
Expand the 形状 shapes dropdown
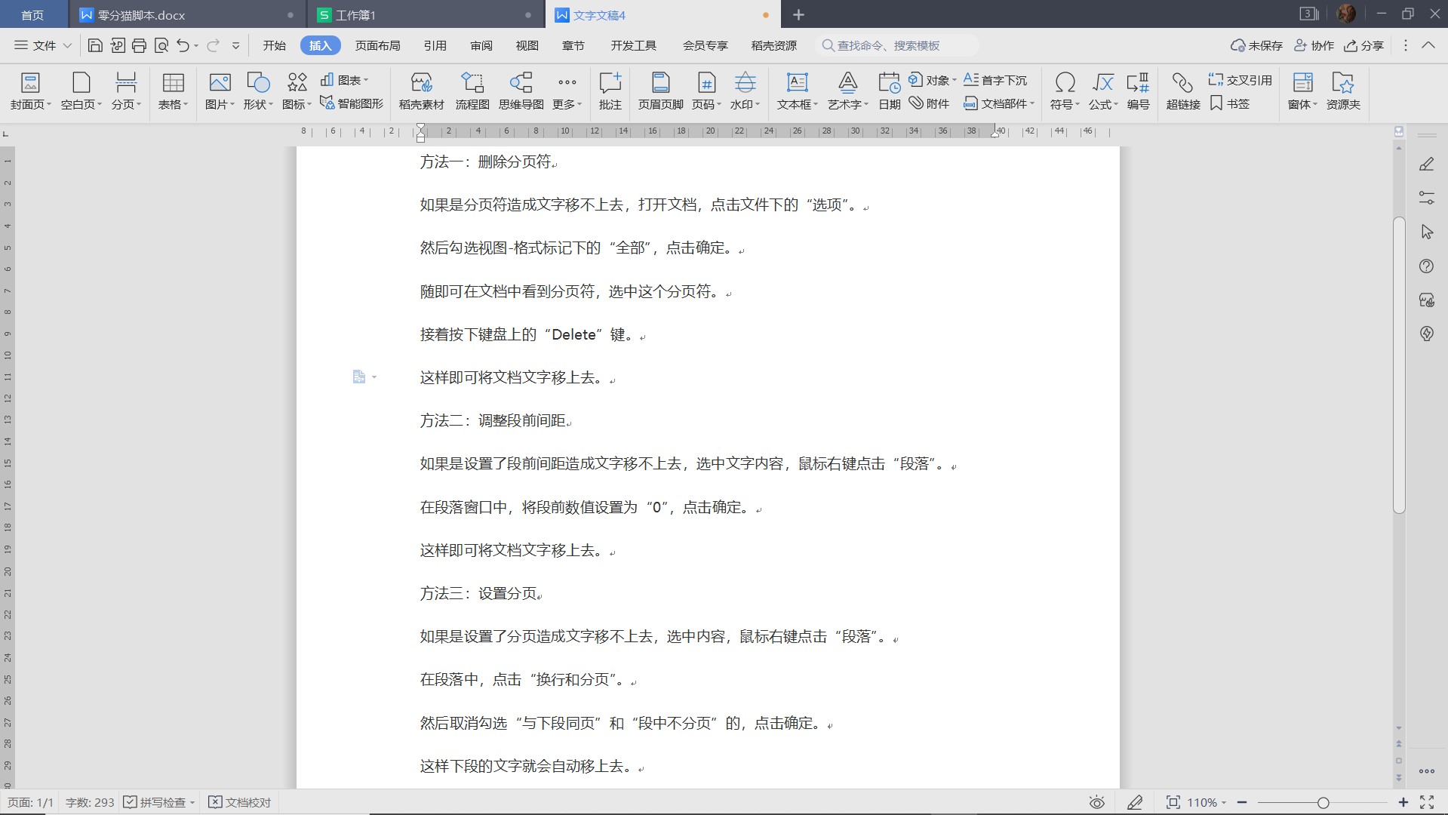coord(257,104)
